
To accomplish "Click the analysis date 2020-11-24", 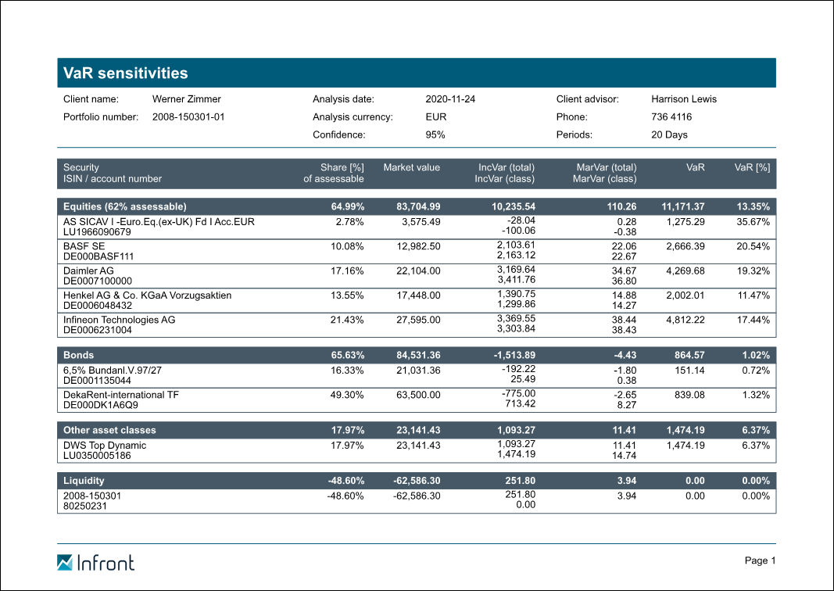I will pyautogui.click(x=450, y=99).
